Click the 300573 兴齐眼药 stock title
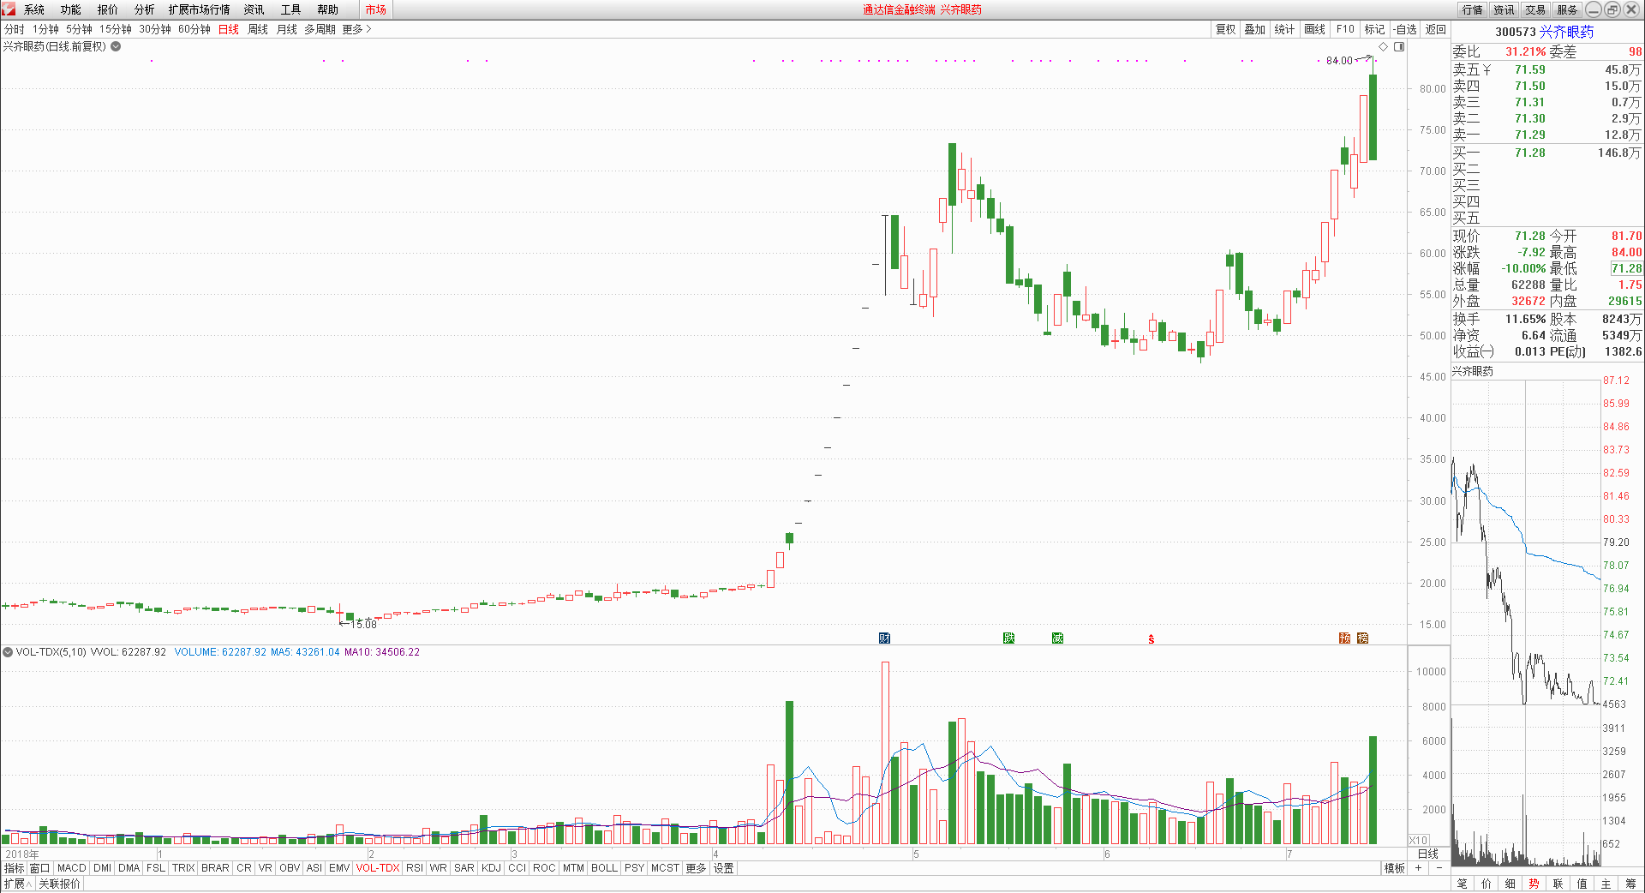This screenshot has height=893, width=1645. (1545, 32)
